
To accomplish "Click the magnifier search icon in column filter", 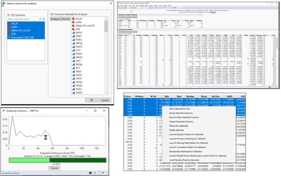I will [40, 19].
